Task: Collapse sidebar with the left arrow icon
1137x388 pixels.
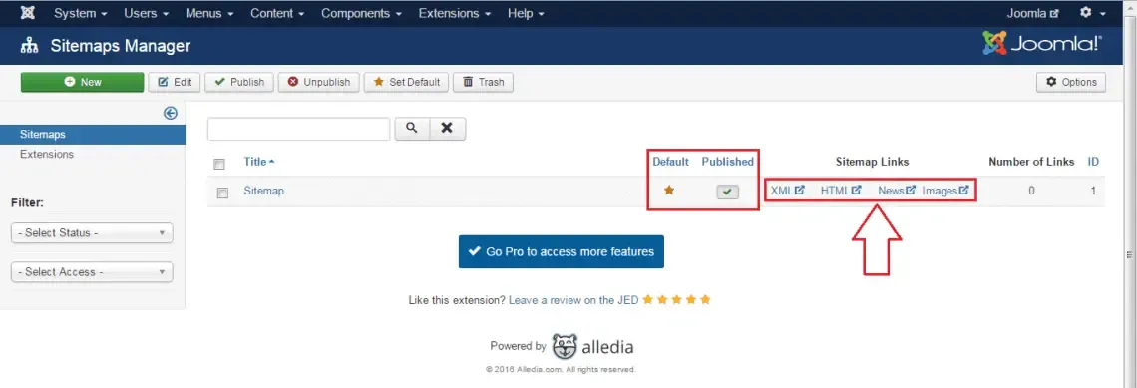Action: (x=171, y=113)
